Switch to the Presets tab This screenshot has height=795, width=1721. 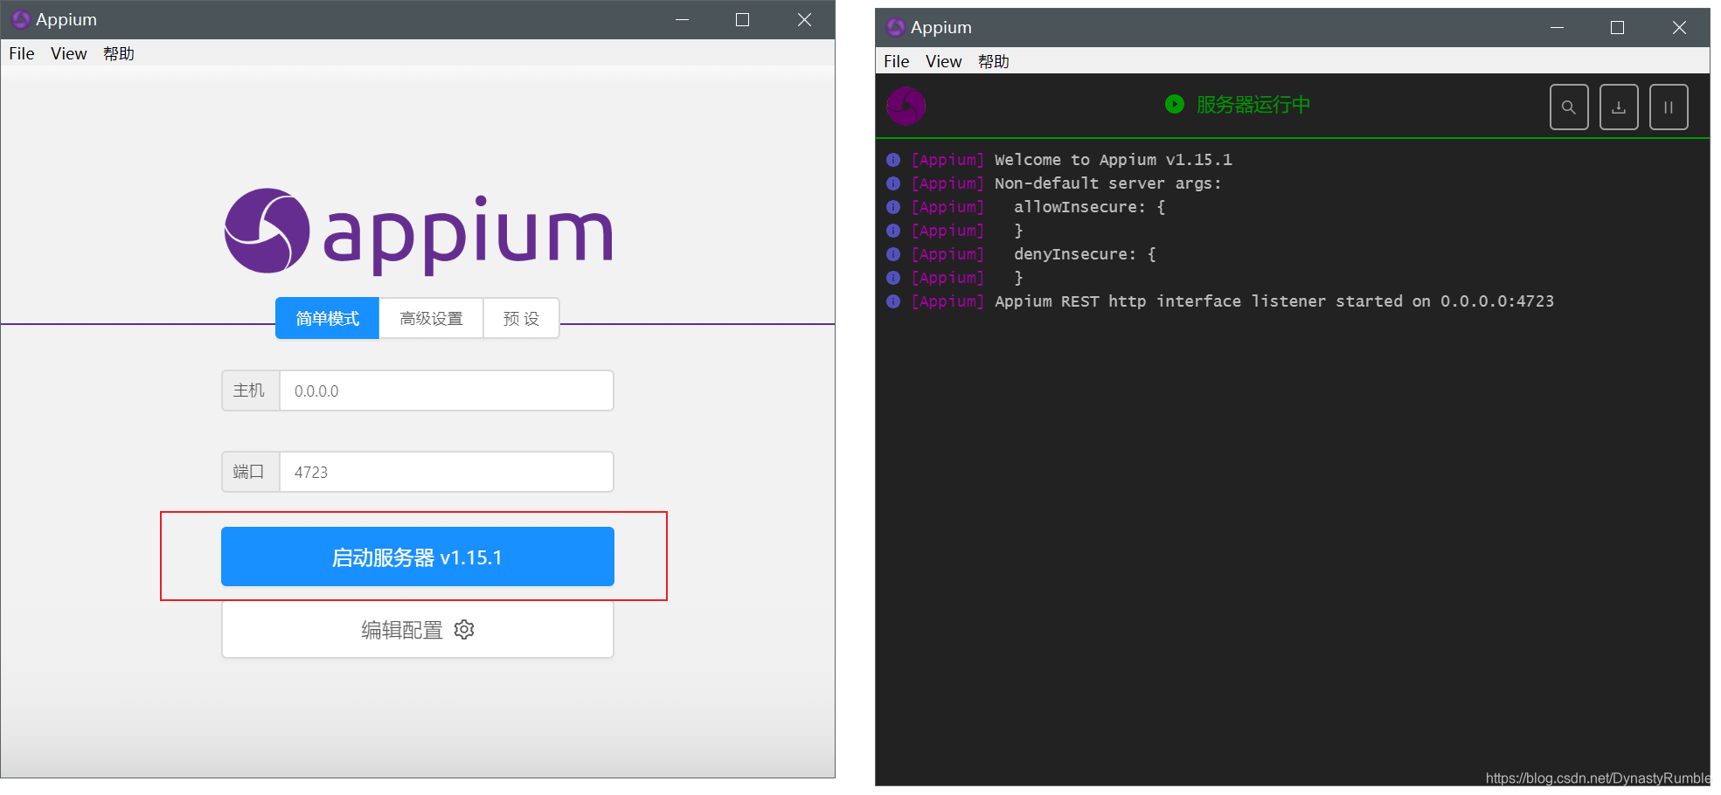pyautogui.click(x=521, y=318)
